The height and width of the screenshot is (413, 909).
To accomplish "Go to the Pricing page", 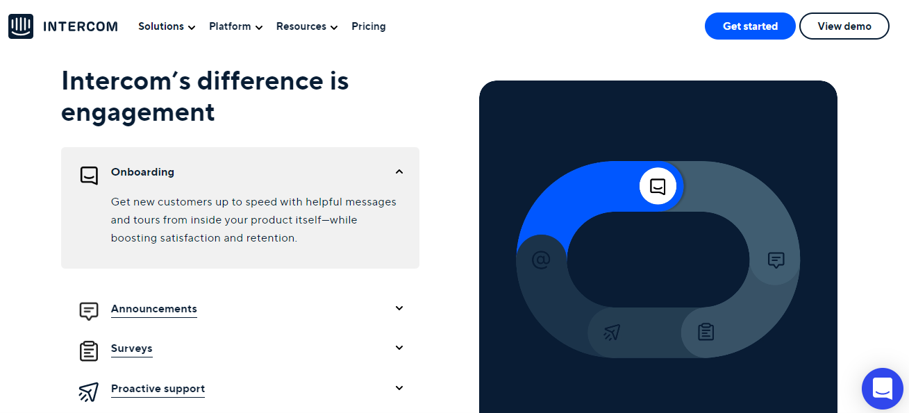I will [369, 26].
